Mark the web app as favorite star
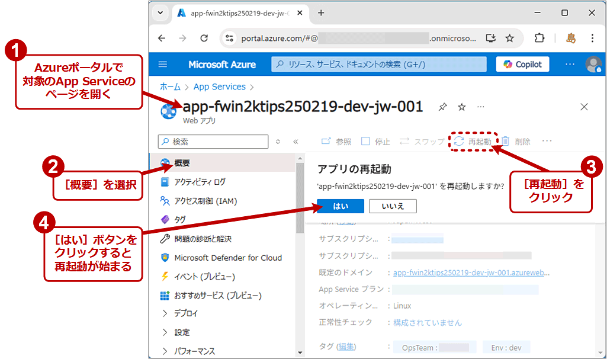This screenshot has height=359, width=607. (x=461, y=107)
